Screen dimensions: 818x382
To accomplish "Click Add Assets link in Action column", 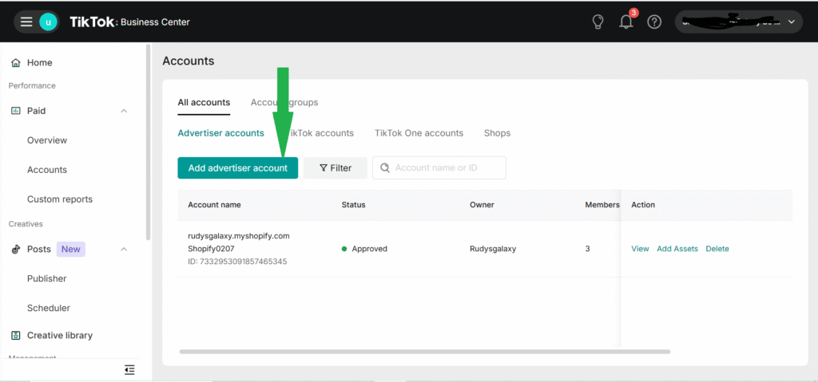I will pyautogui.click(x=677, y=249).
